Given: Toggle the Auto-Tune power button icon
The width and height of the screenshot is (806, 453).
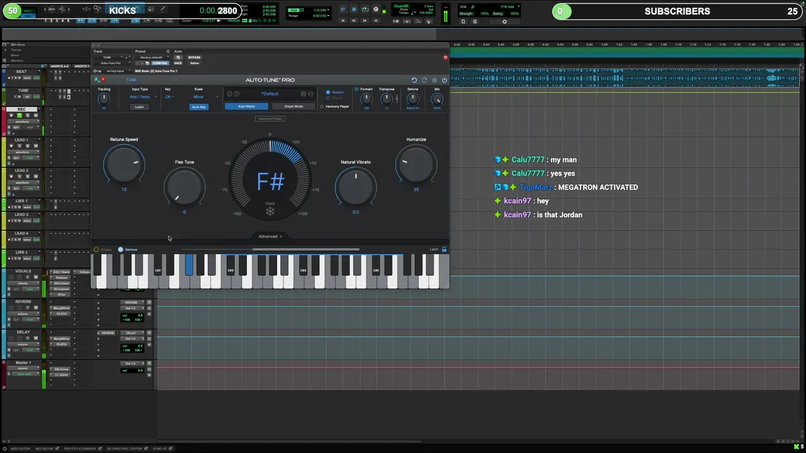Looking at the screenshot, I should 444,80.
